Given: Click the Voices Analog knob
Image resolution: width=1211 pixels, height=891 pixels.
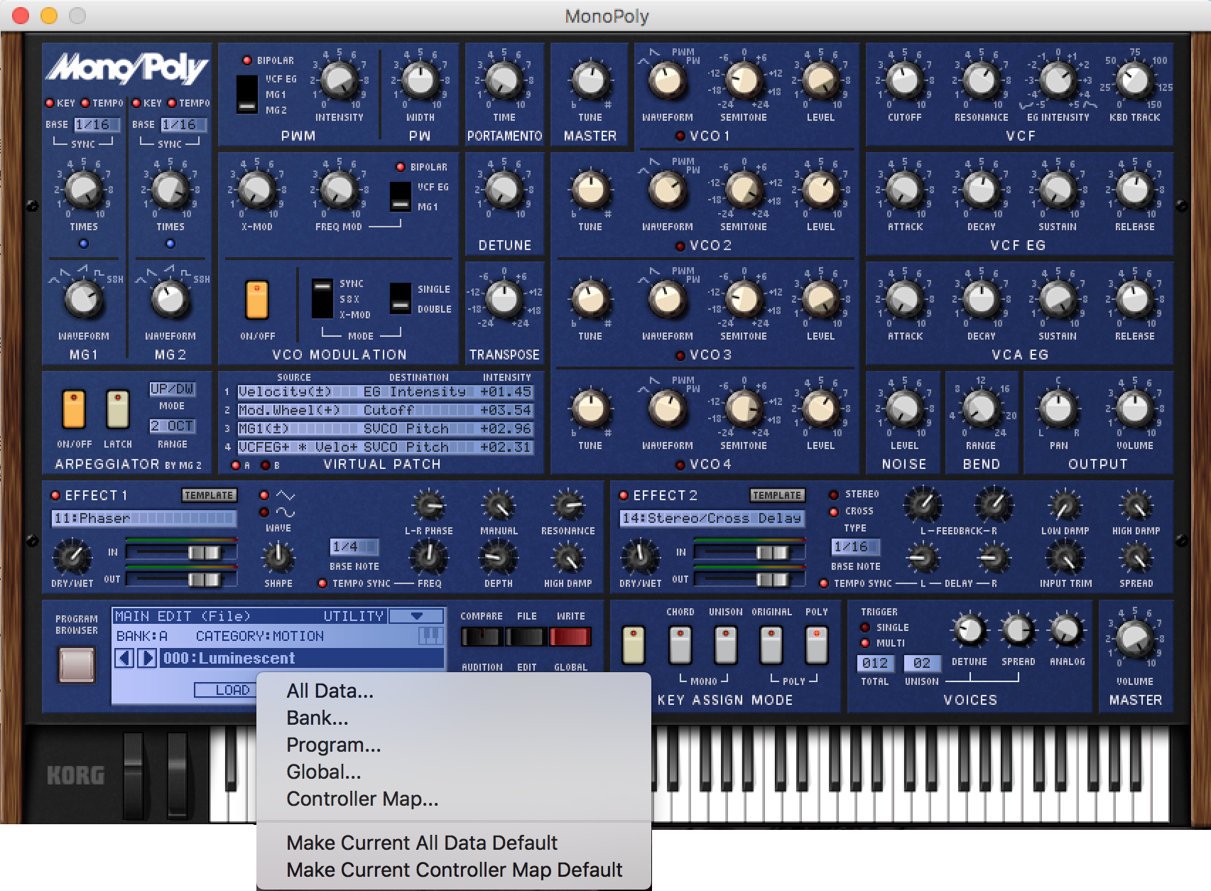Looking at the screenshot, I should click(x=1066, y=630).
